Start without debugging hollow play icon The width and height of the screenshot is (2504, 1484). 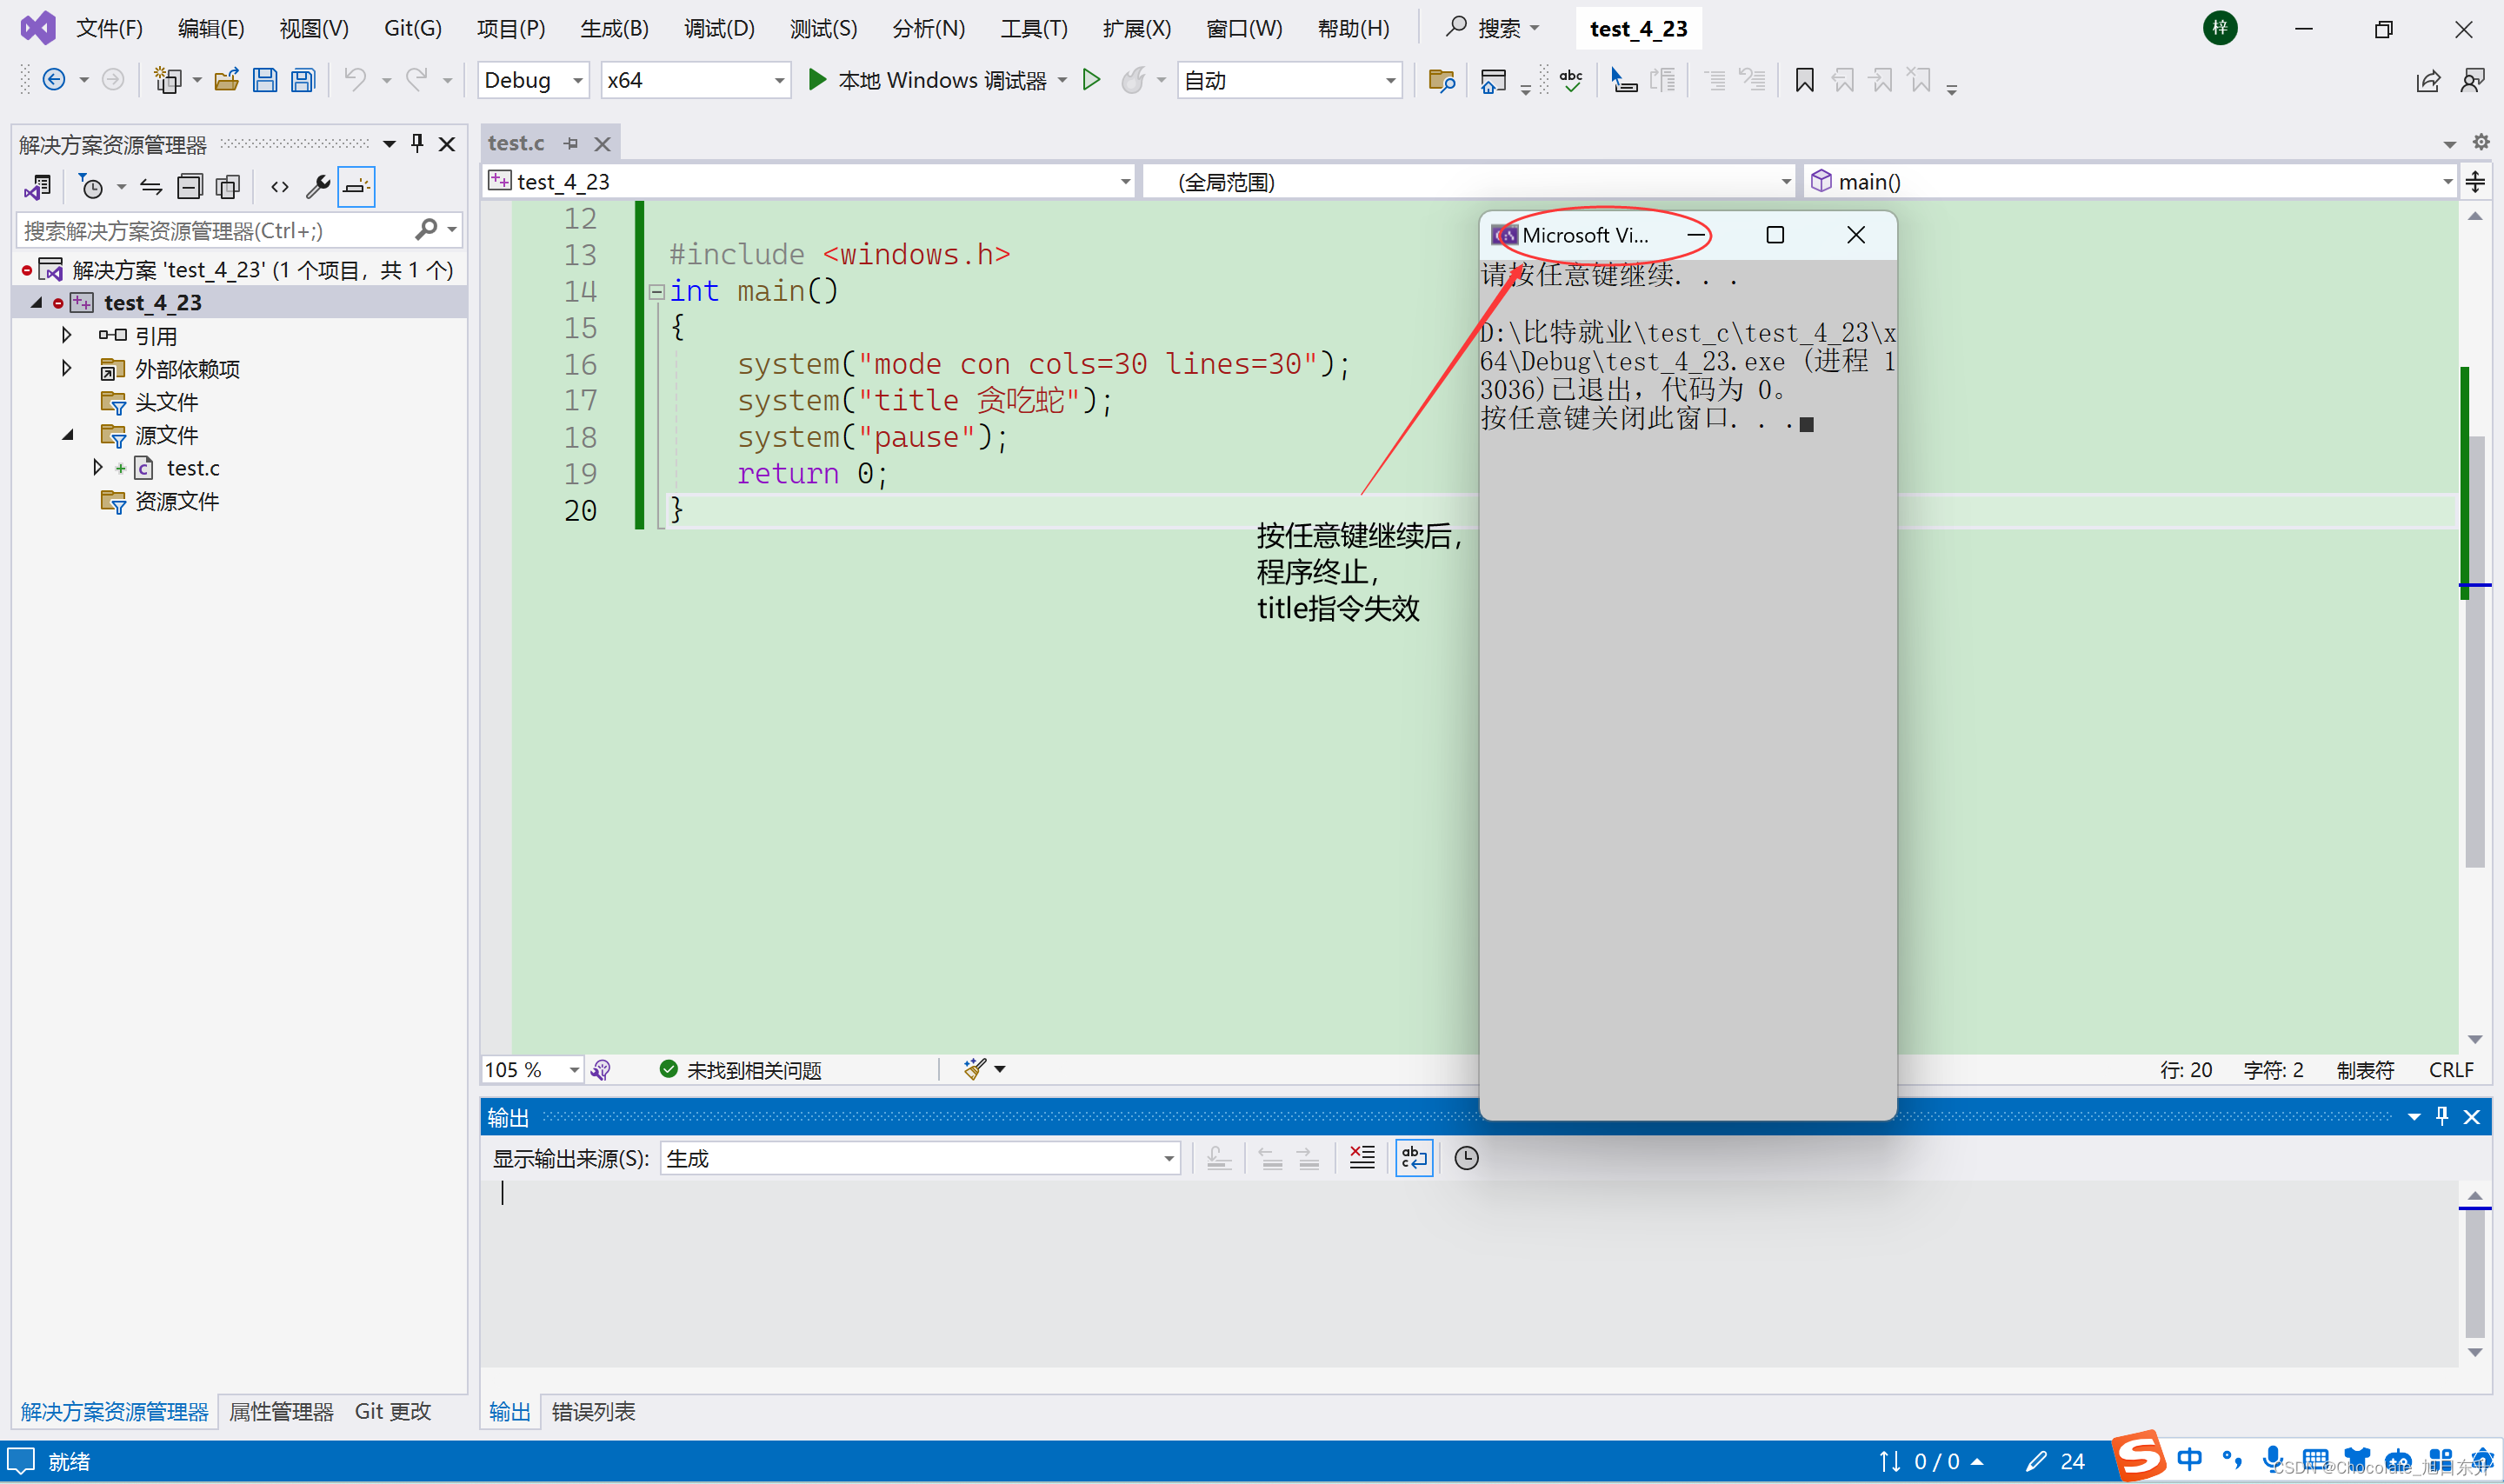point(1091,80)
